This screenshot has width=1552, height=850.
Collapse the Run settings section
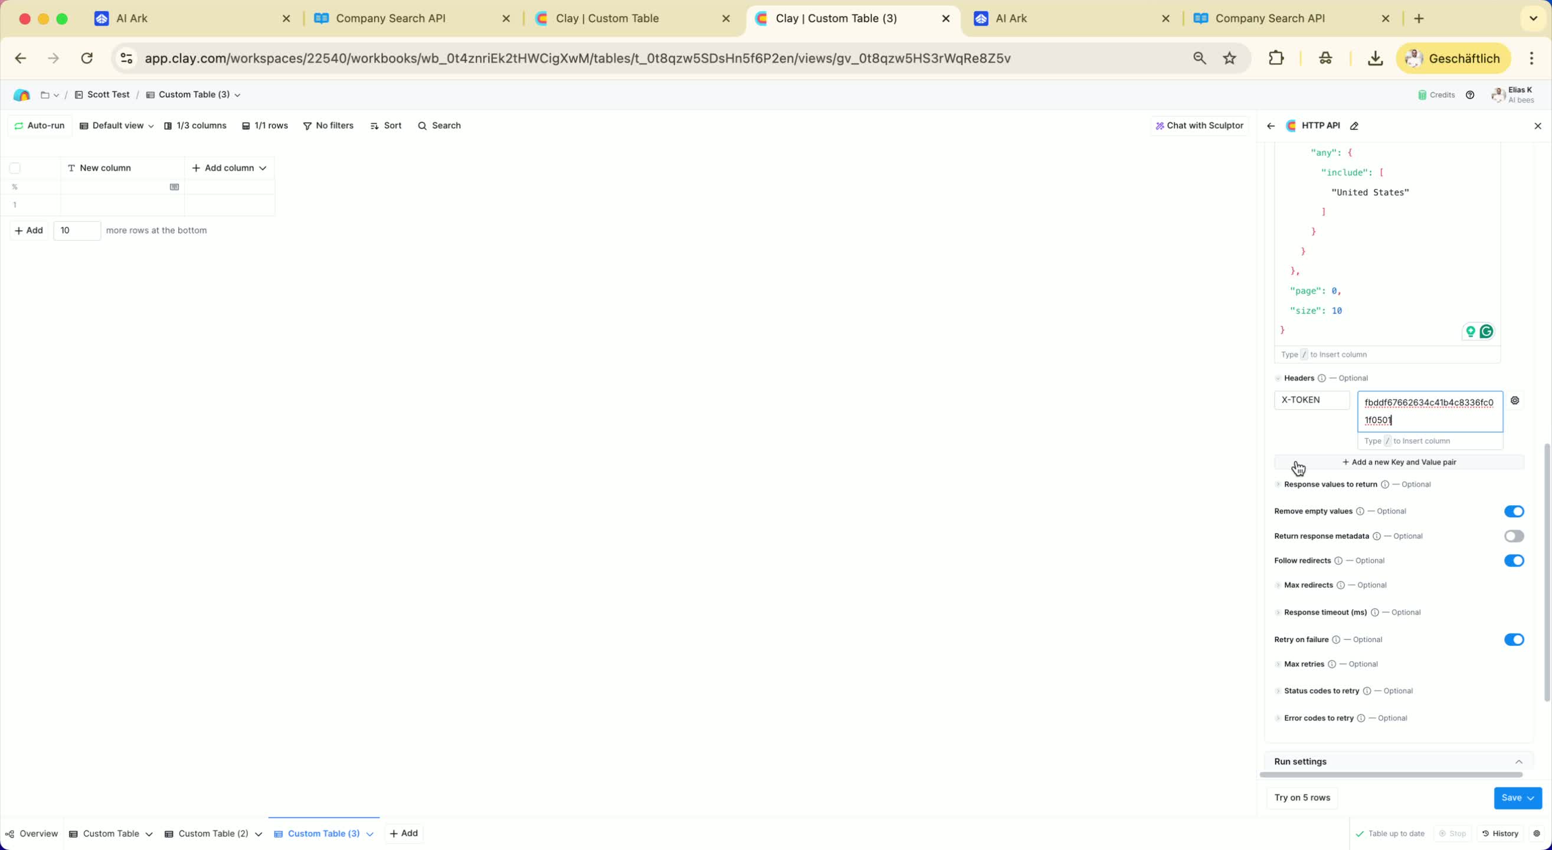(x=1518, y=761)
